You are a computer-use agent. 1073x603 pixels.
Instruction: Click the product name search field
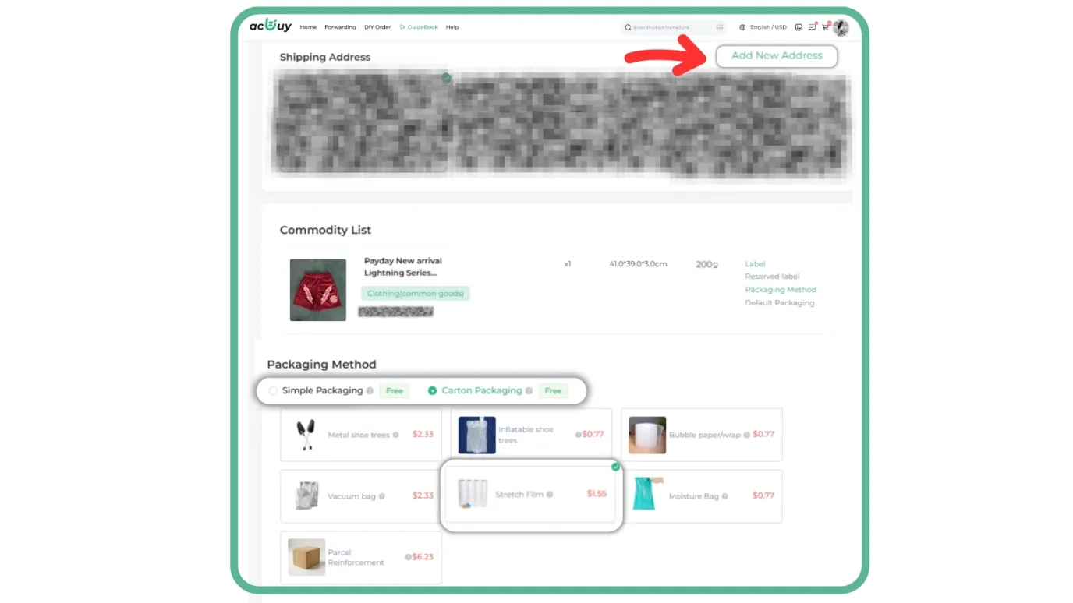671,27
